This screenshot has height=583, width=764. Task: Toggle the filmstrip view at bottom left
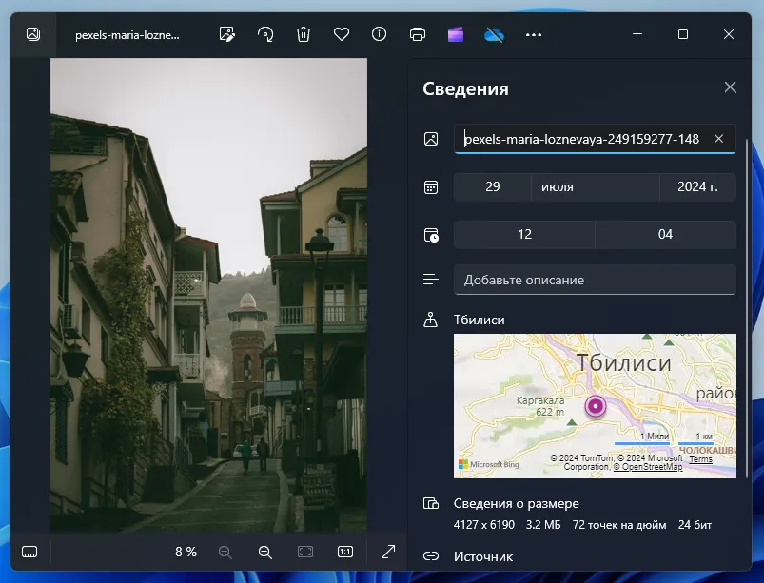coord(29,552)
